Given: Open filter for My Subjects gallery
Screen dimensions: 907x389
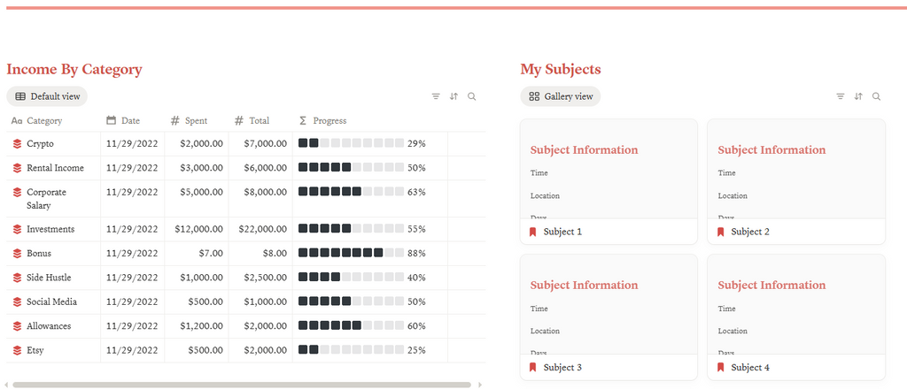Looking at the screenshot, I should click(x=841, y=96).
